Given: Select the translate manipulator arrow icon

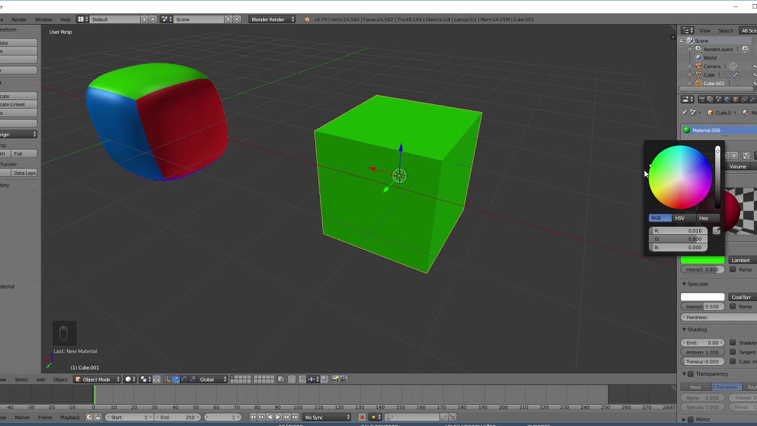Looking at the screenshot, I should (176, 379).
